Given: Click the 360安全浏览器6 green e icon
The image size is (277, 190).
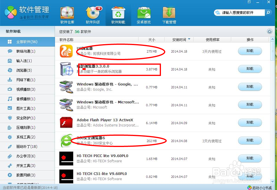Looking at the screenshot, I should (x=66, y=140).
